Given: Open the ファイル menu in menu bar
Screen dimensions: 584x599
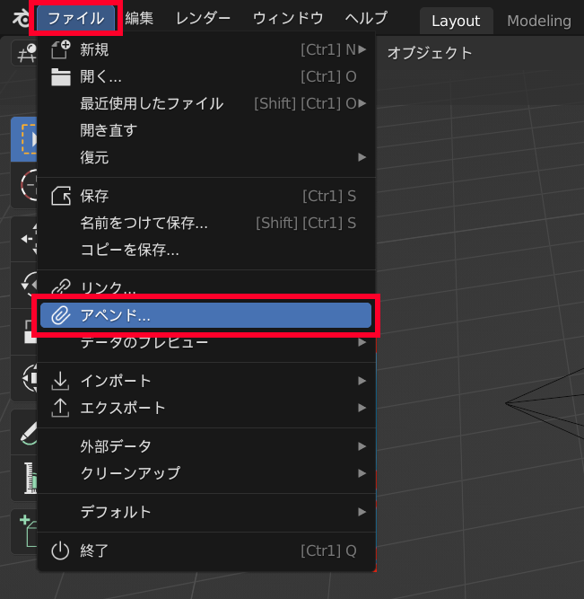Looking at the screenshot, I should pyautogui.click(x=75, y=18).
